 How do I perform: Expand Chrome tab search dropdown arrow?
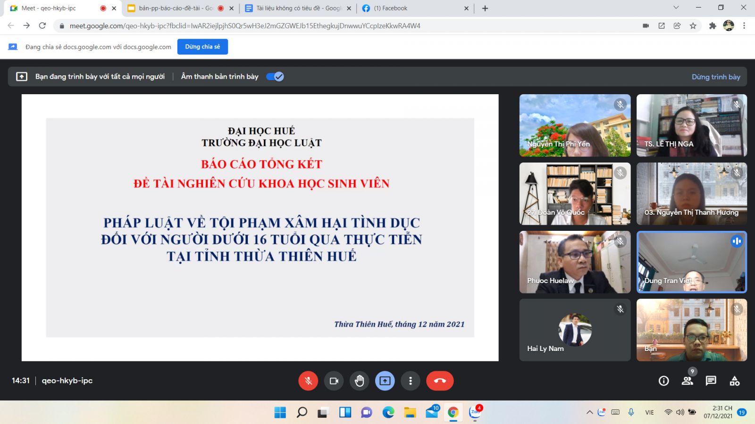point(676,8)
